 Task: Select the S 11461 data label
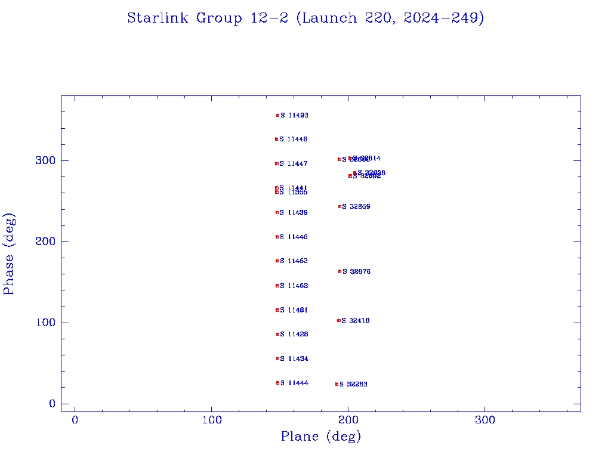294,310
